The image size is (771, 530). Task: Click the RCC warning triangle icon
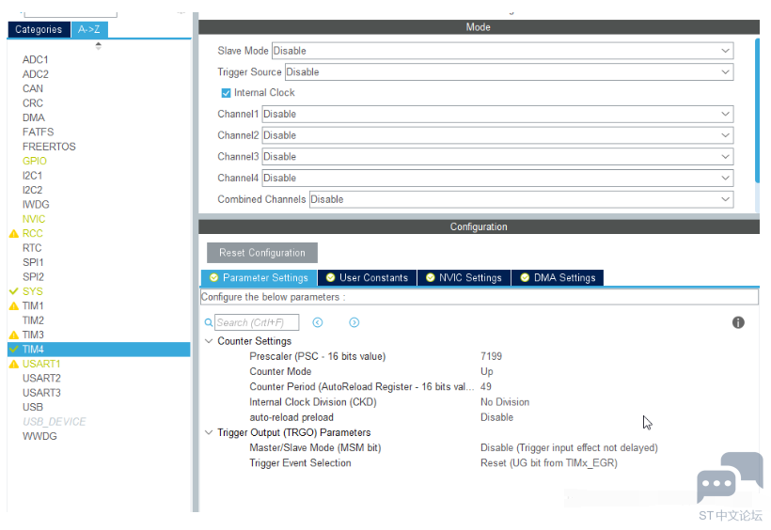pyautogui.click(x=14, y=234)
